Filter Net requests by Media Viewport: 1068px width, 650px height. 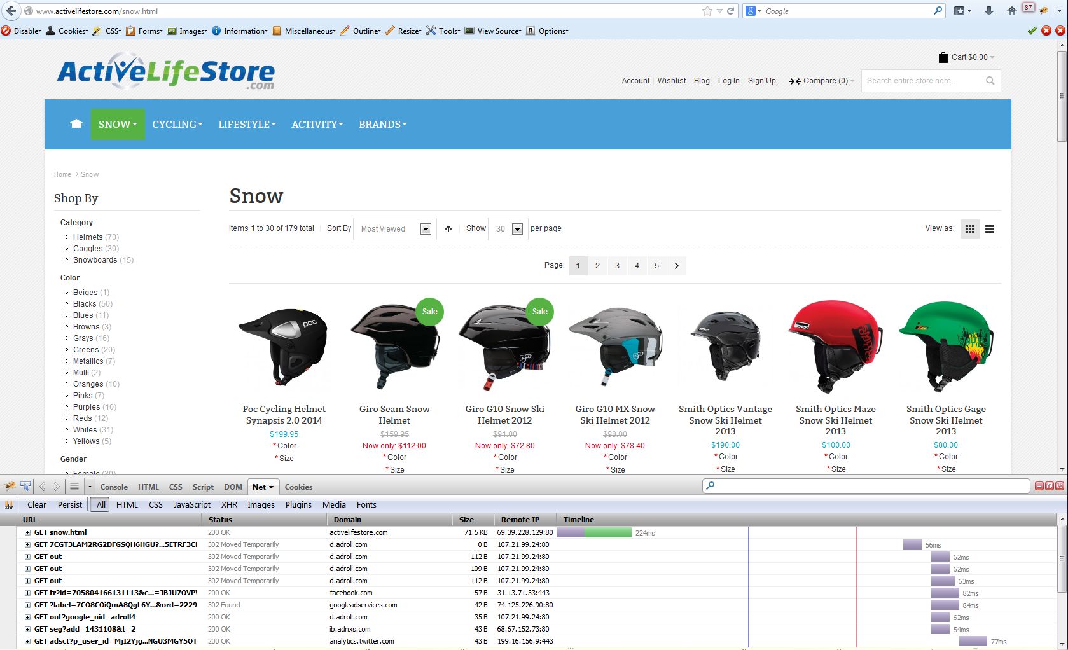tap(334, 505)
